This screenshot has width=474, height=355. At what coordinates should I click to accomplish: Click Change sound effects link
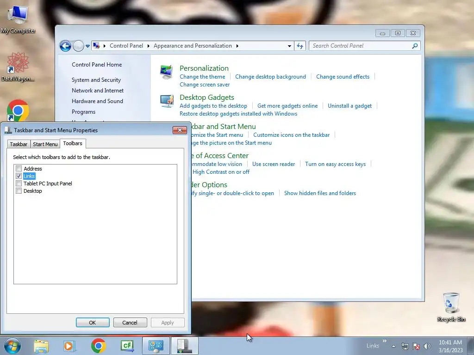tap(343, 77)
